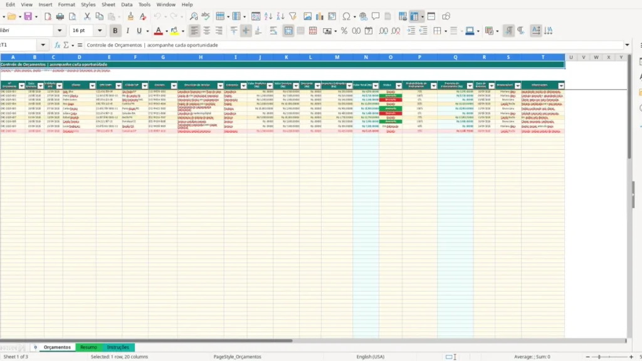Insert special character Omega icon
Screen dimensions: 642x361
(346, 16)
